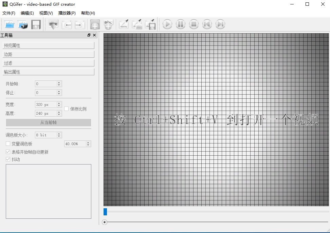Viewport: 330px width, 233px height.
Task: Click the add text object 'abc' icon
Action: tap(108, 24)
